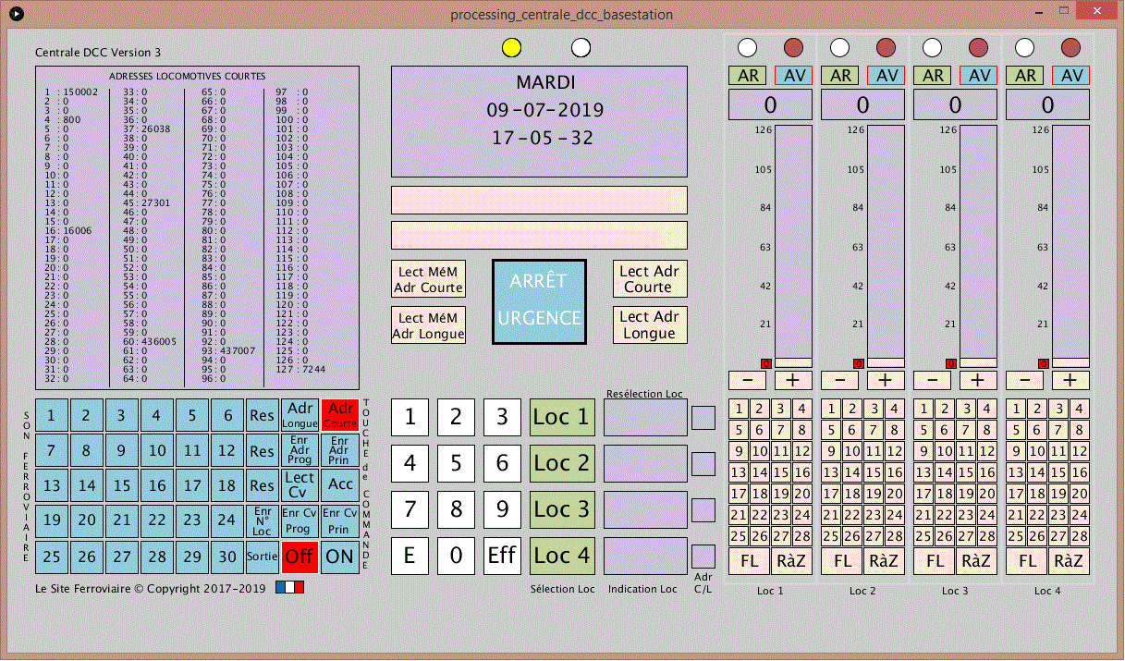The image size is (1125, 661).
Task: Click the Adr C/L box for Loc 4
Action: click(703, 557)
